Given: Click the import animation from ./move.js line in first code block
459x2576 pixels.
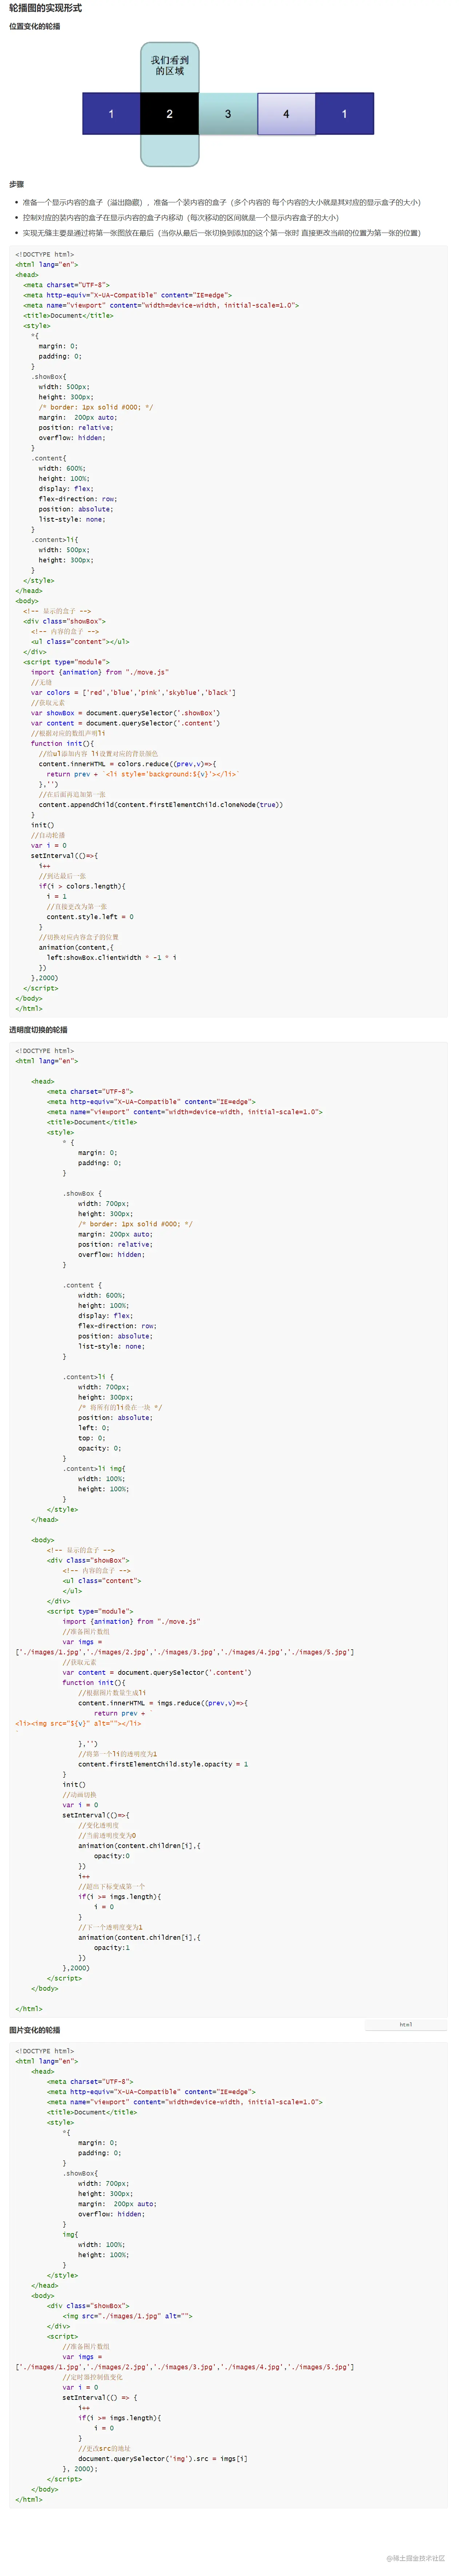Looking at the screenshot, I should point(100,672).
